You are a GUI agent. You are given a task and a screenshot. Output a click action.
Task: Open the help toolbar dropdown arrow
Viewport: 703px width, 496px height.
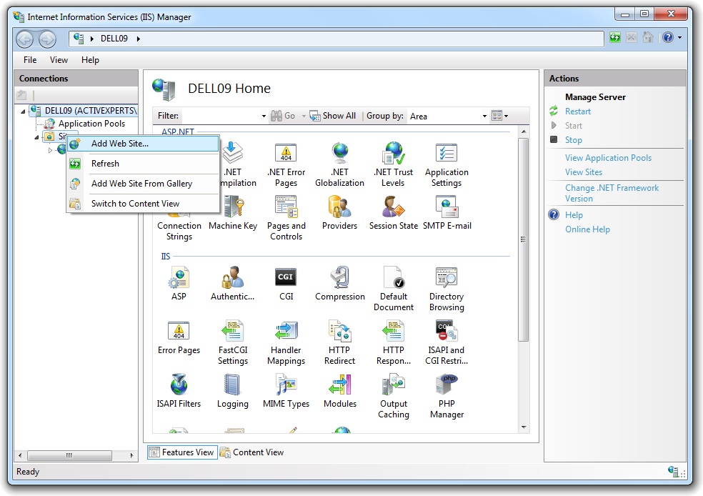point(679,38)
